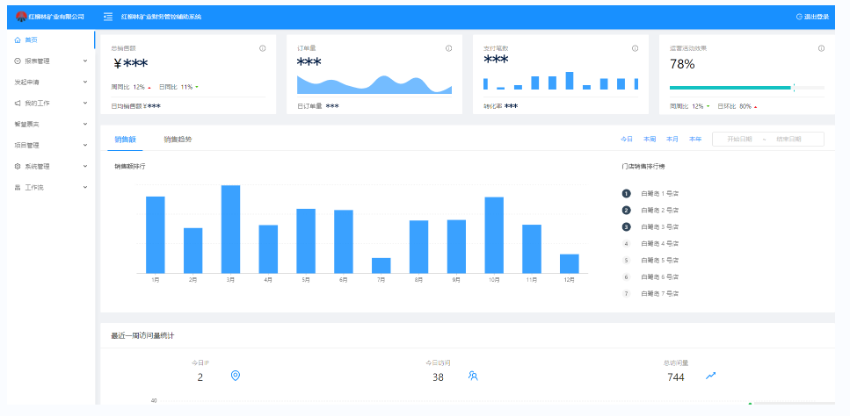The width and height of the screenshot is (850, 416).
Task: Click the trend arrow icon beside 总访问量
Action: click(711, 376)
